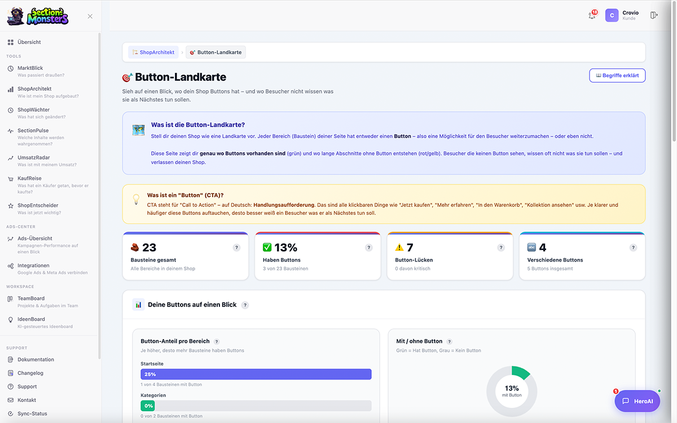Select ShopArchitekt in the sidebar
677x423 pixels.
(50, 92)
